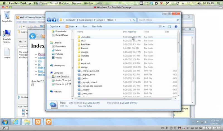Viewport: 223px width, 131px height.
Task: Open the Virtual Machine menu
Action: (x=60, y=3)
